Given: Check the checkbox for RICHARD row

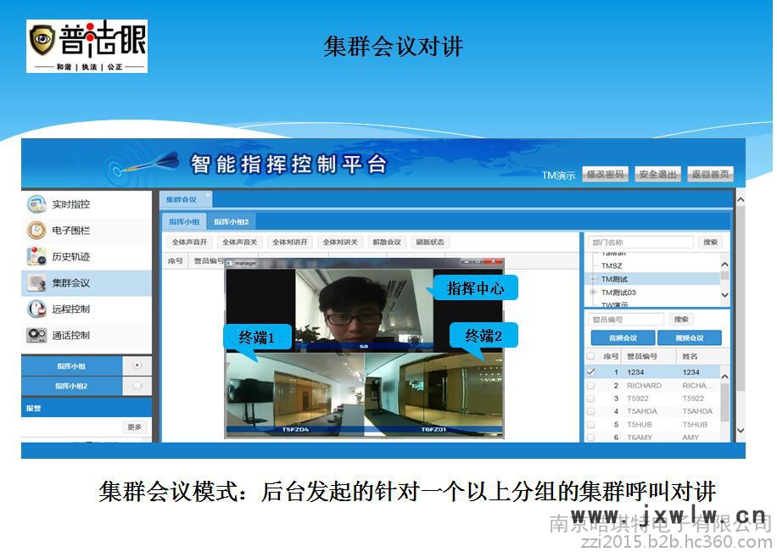Looking at the screenshot, I should coord(591,385).
